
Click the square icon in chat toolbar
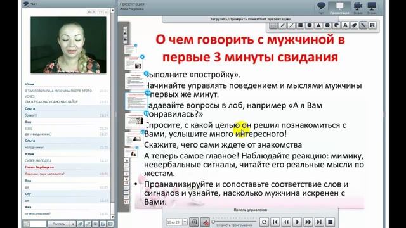click(x=95, y=224)
